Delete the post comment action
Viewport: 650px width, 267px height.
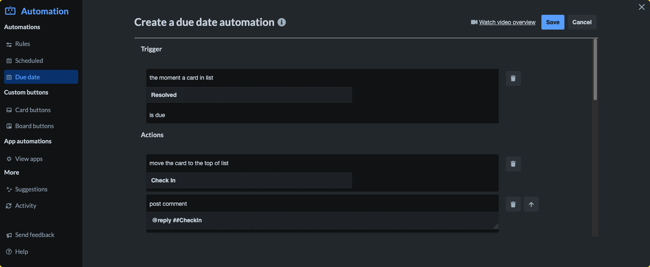click(513, 204)
